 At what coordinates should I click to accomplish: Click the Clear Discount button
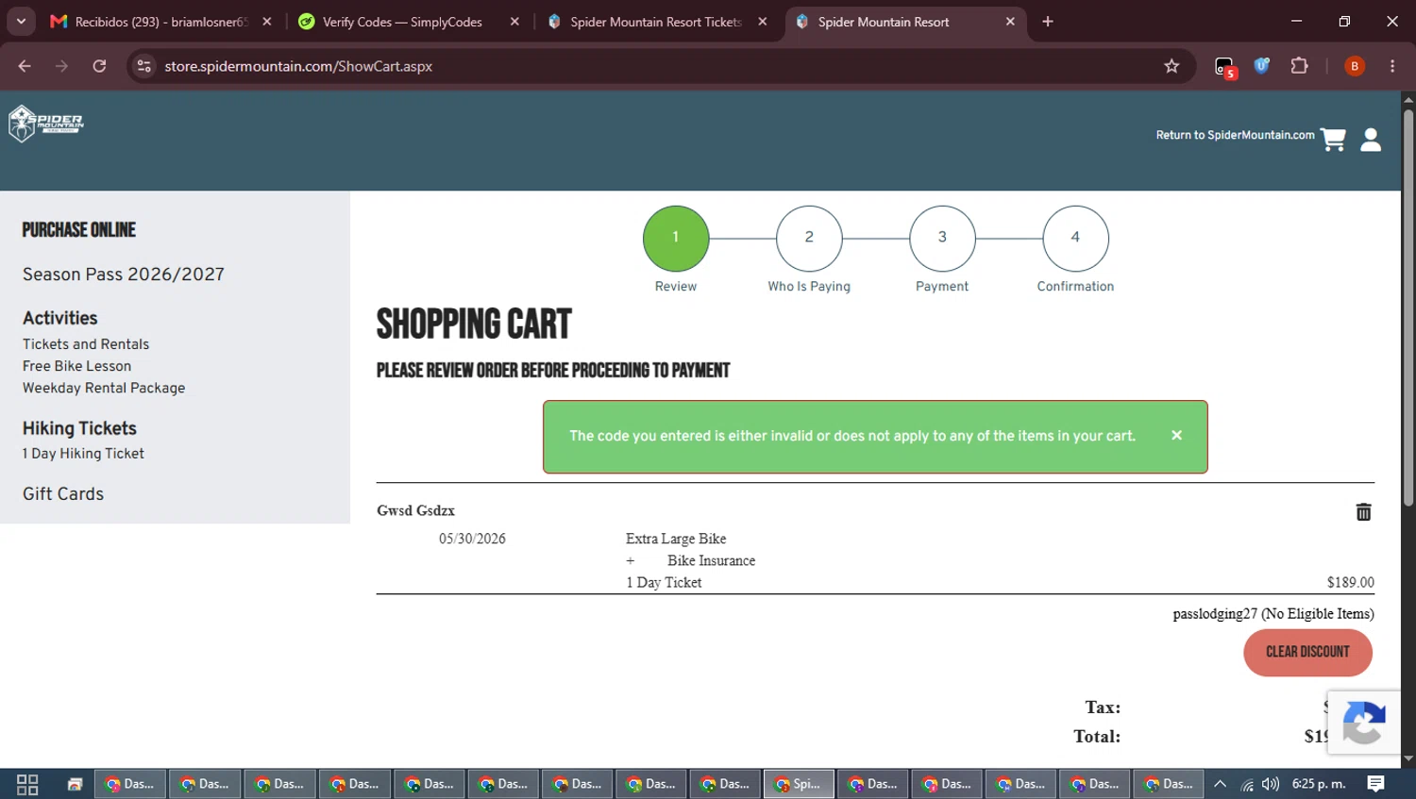point(1307,652)
